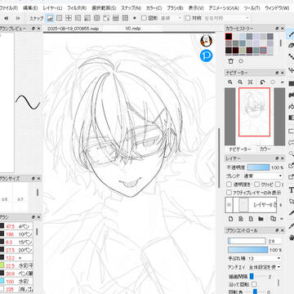This screenshot has height=294, width=294.
Task: Switch to VC.mdp document tab
Action: click(133, 29)
